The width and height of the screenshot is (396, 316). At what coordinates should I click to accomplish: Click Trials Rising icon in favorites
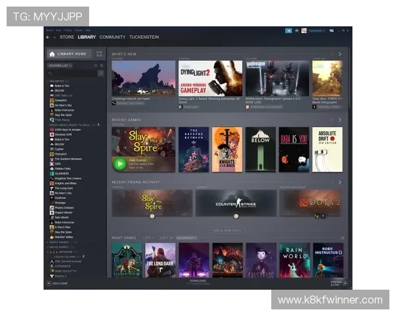point(51,120)
